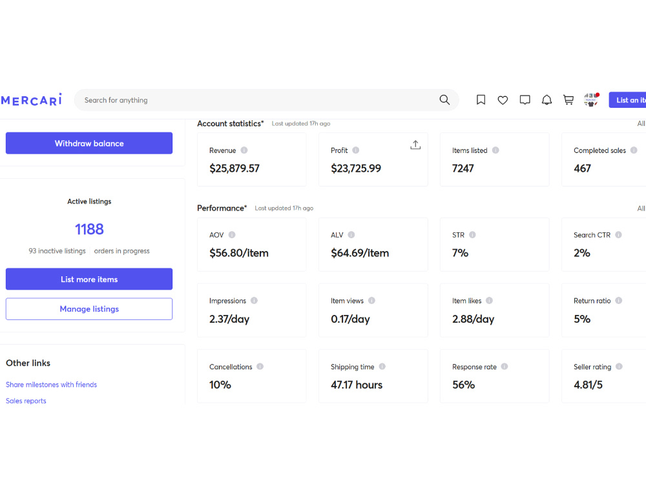The width and height of the screenshot is (646, 484).
Task: Click info icon next to Item likes
Action: pos(489,301)
